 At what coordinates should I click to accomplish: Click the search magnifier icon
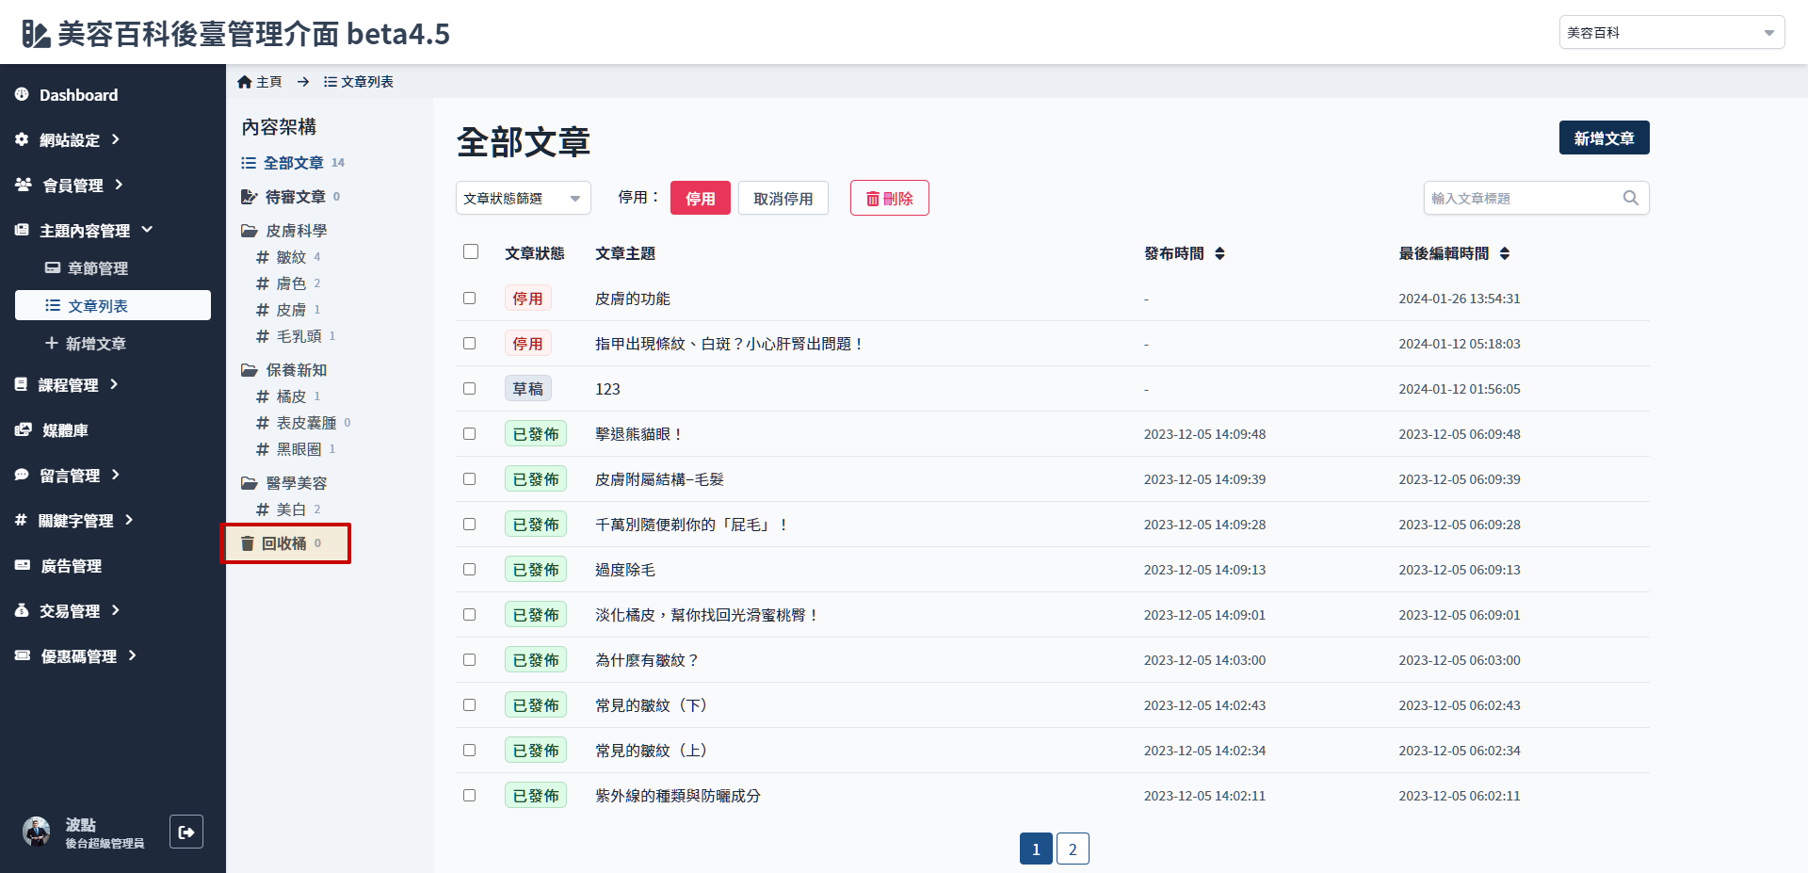1631,198
